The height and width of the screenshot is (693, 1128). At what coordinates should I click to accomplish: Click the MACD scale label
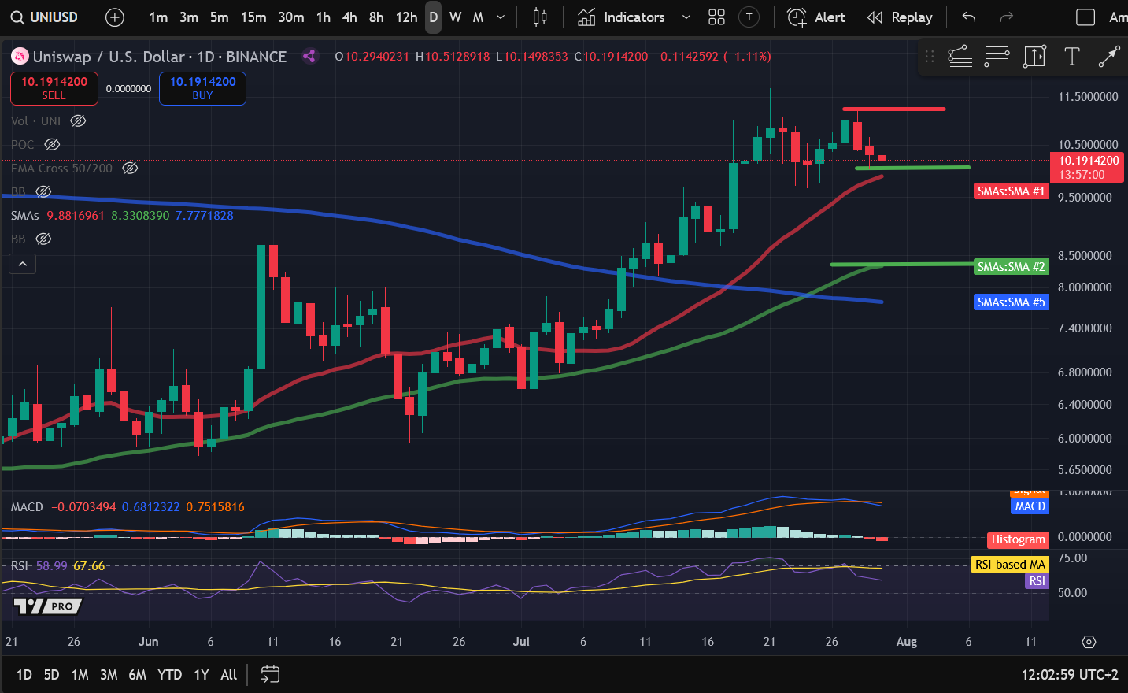tap(1030, 506)
